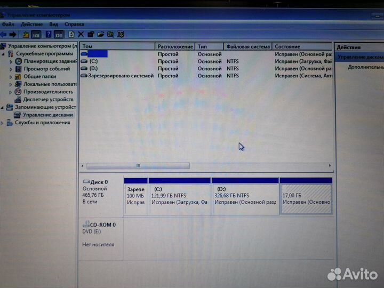Select Управление дисками in Actions pane
The height and width of the screenshot is (288, 384).
point(361,57)
